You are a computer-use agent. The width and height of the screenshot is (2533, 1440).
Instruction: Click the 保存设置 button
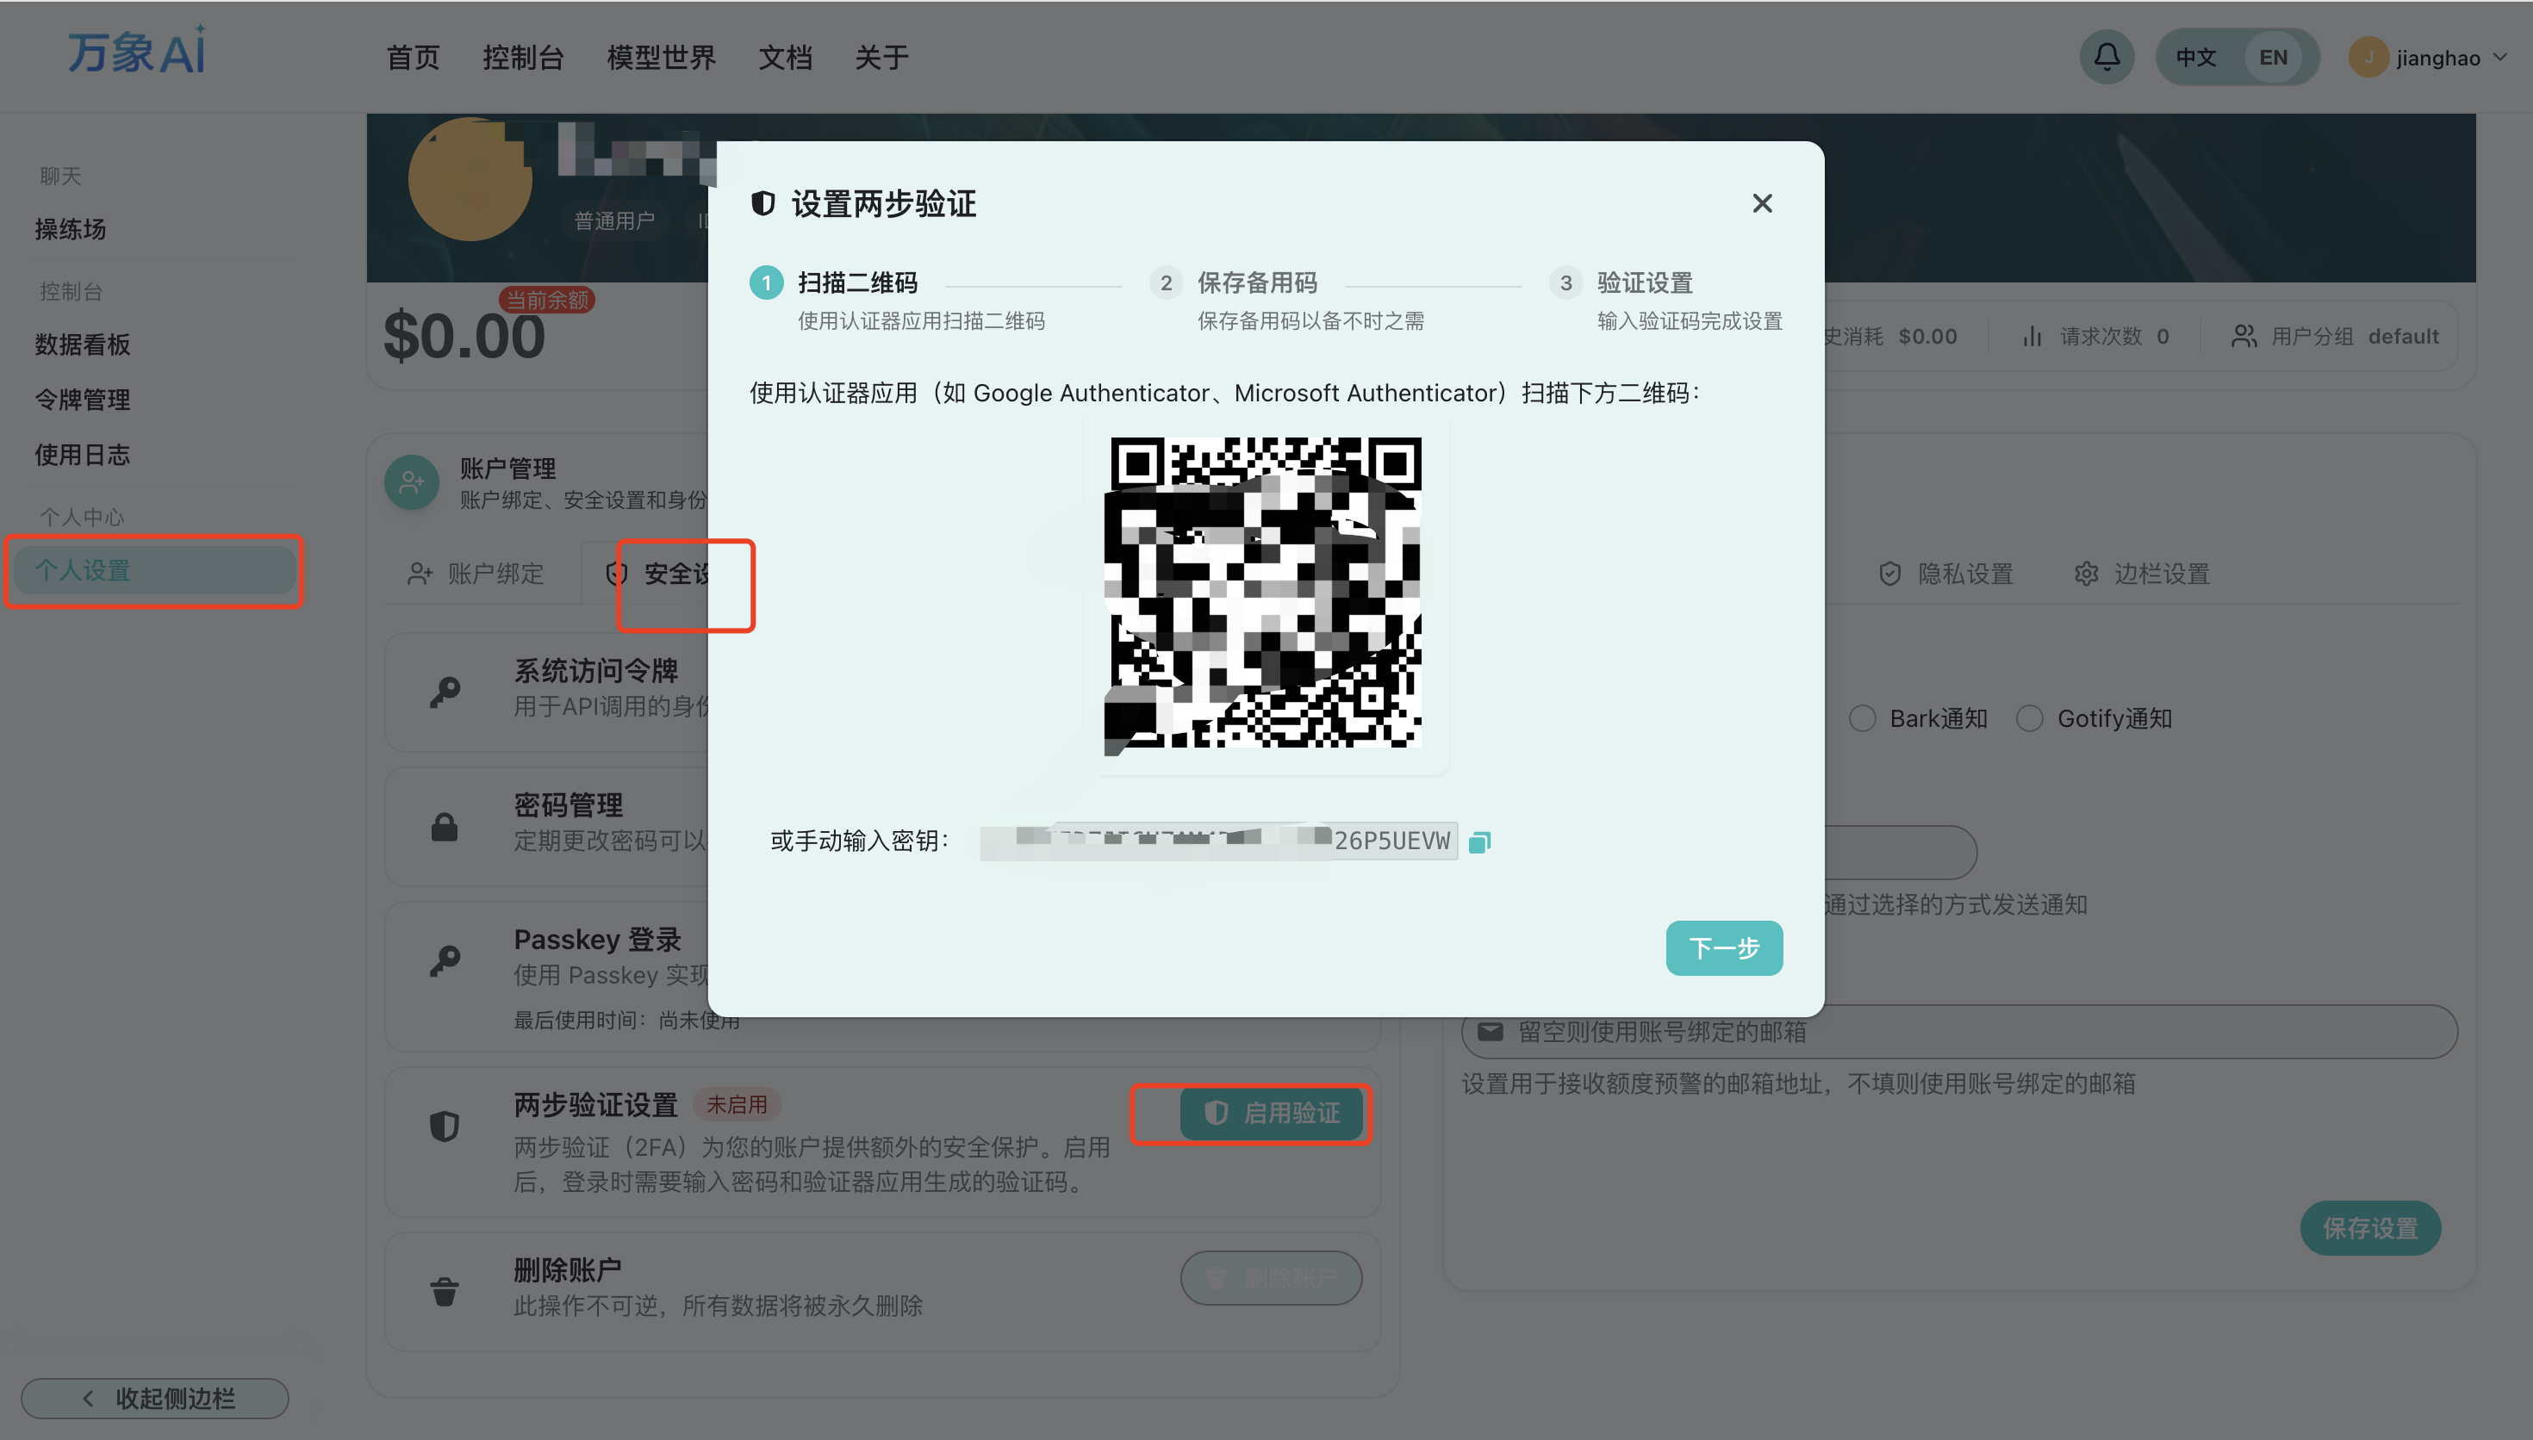[x=2370, y=1227]
